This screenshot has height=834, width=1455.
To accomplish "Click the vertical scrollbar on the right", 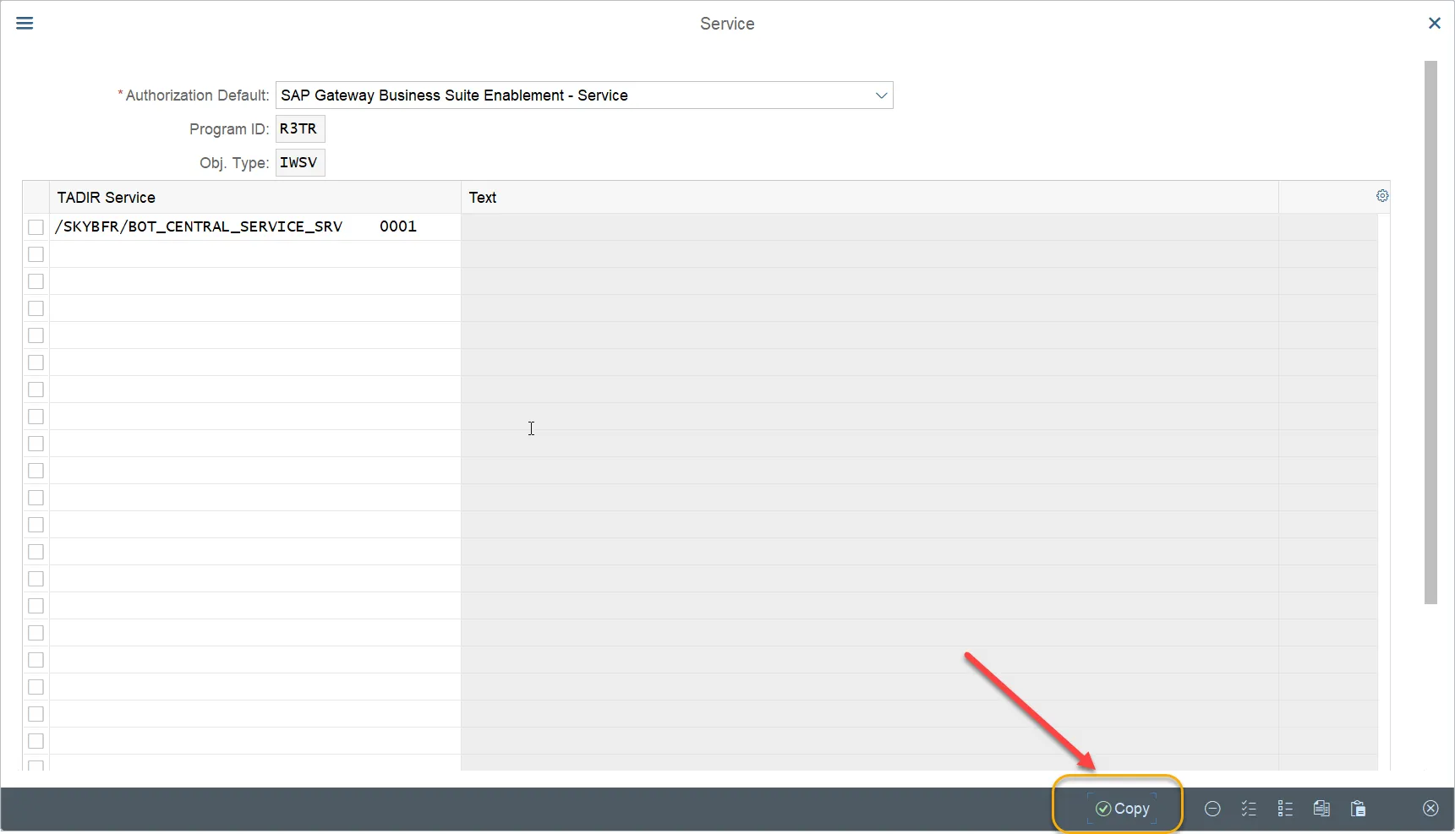I will [x=1430, y=332].
